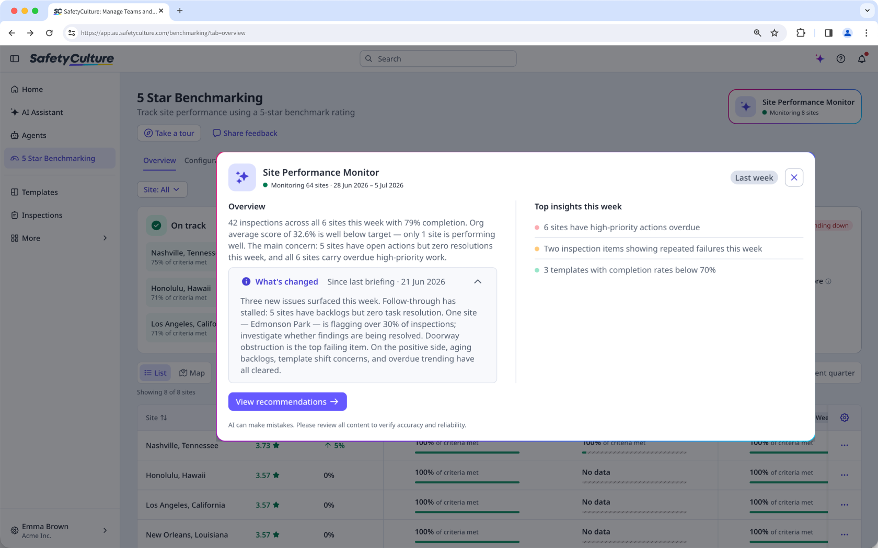
Task: Click Share feedback link
Action: (245, 133)
